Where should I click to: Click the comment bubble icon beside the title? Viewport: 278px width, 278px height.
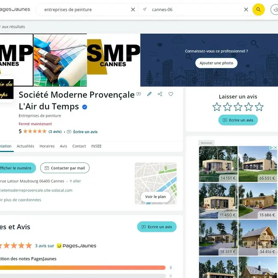[139, 94]
